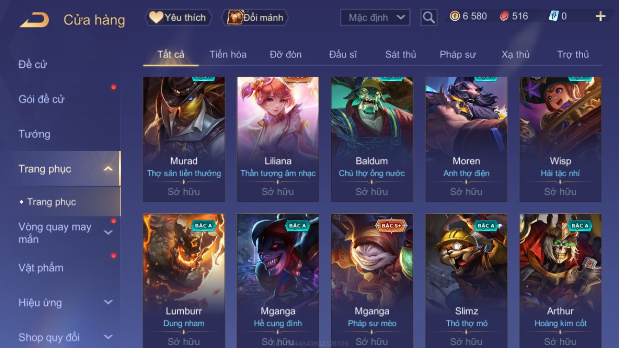Select the Xạ thủ tab
The height and width of the screenshot is (348, 619).
pos(515,54)
